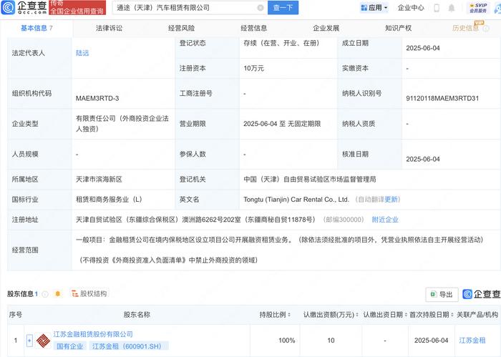Open the 股权结构 view
Viewport: 501px width, 357px height.
pos(89,294)
